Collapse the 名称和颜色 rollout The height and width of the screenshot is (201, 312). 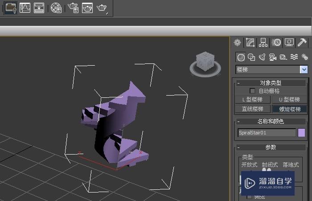tap(271, 121)
